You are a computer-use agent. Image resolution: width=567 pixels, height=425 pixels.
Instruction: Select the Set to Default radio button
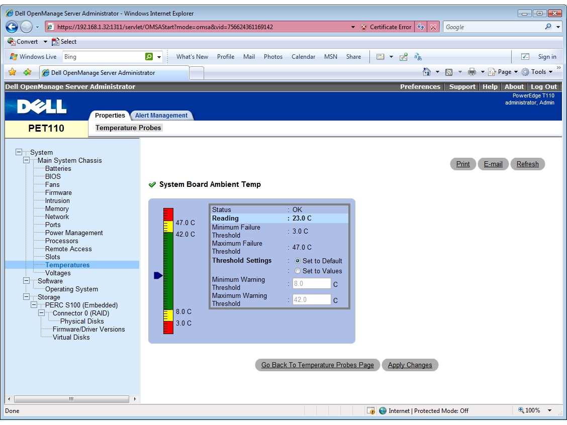(x=297, y=261)
